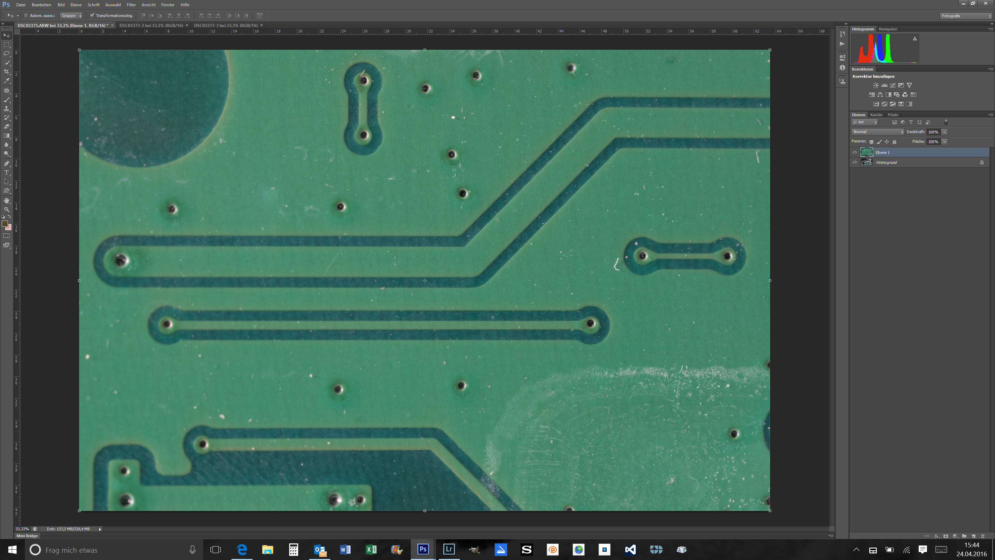The width and height of the screenshot is (995, 560).
Task: Open the Normal blend mode dropdown
Action: coord(878,132)
